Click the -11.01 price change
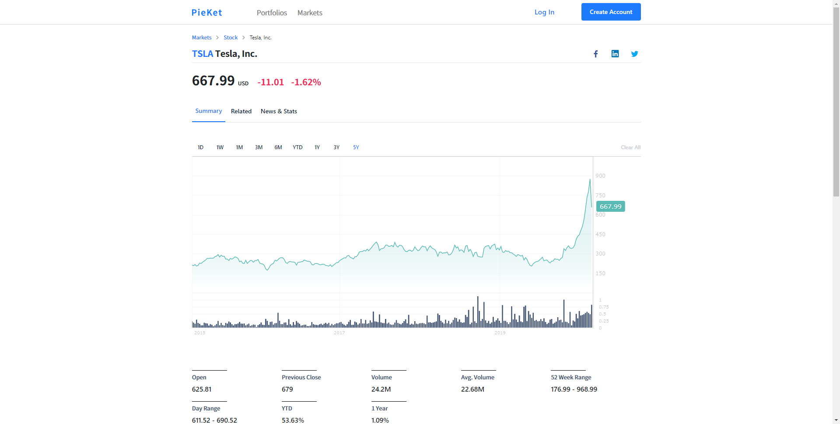 tap(271, 82)
